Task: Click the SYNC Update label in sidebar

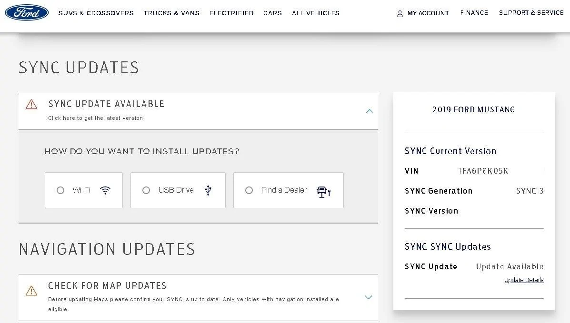Action: click(x=431, y=267)
